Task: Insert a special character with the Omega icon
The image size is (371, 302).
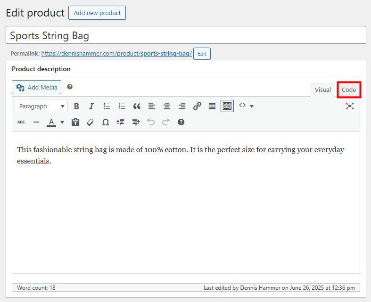Action: click(106, 122)
